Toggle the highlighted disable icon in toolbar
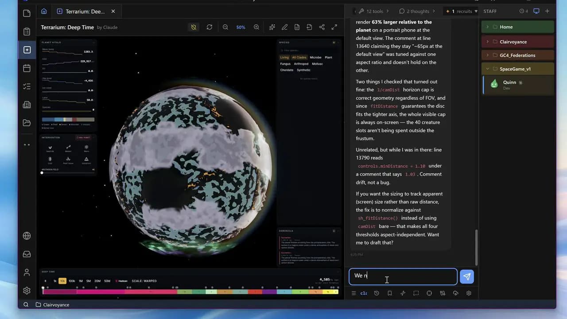Viewport: 567px width, 319px height. click(194, 27)
